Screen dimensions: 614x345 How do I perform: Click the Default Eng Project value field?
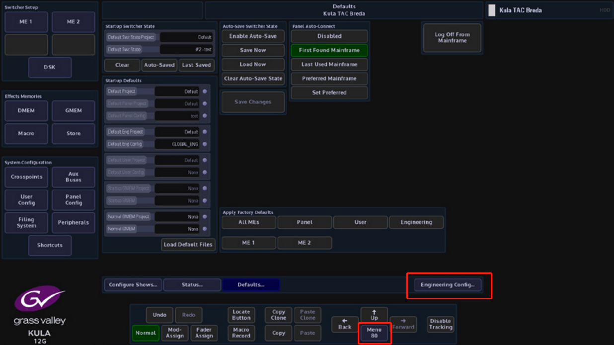point(177,132)
